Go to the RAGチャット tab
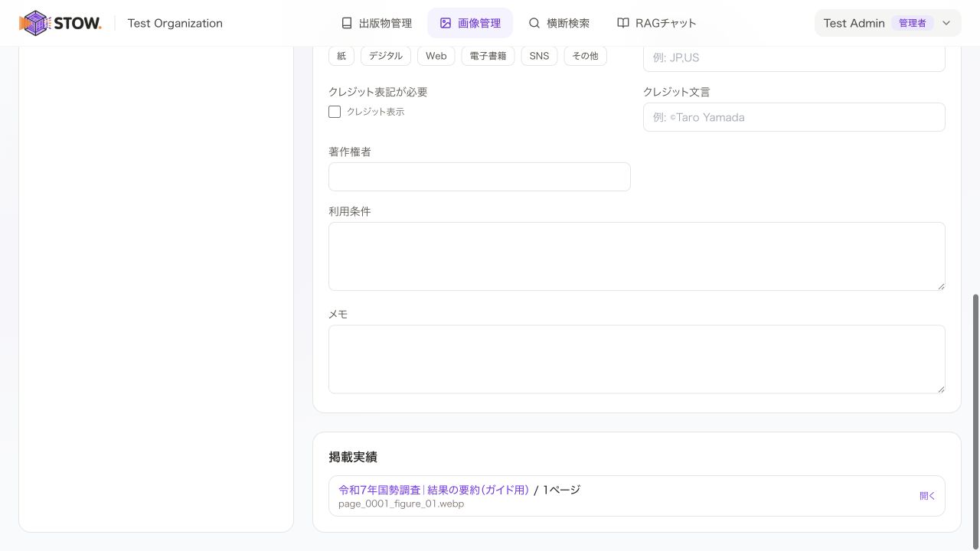The image size is (980, 551). pyautogui.click(x=657, y=23)
